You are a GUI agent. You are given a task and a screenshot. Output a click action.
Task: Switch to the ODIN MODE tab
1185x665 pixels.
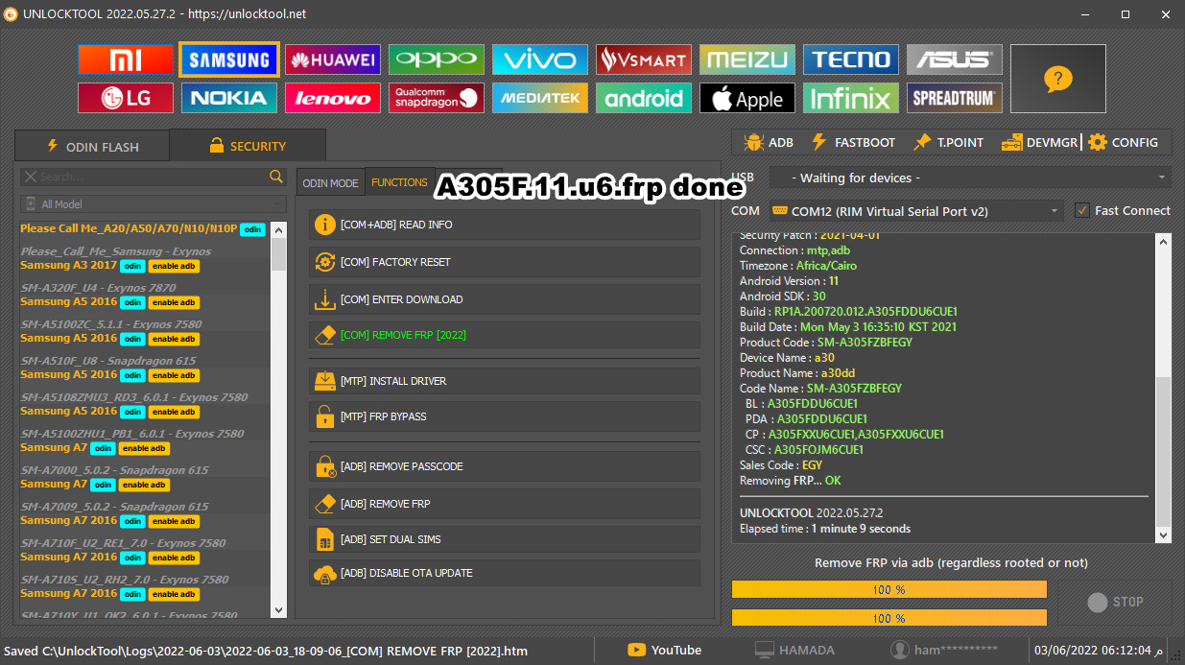coord(330,182)
